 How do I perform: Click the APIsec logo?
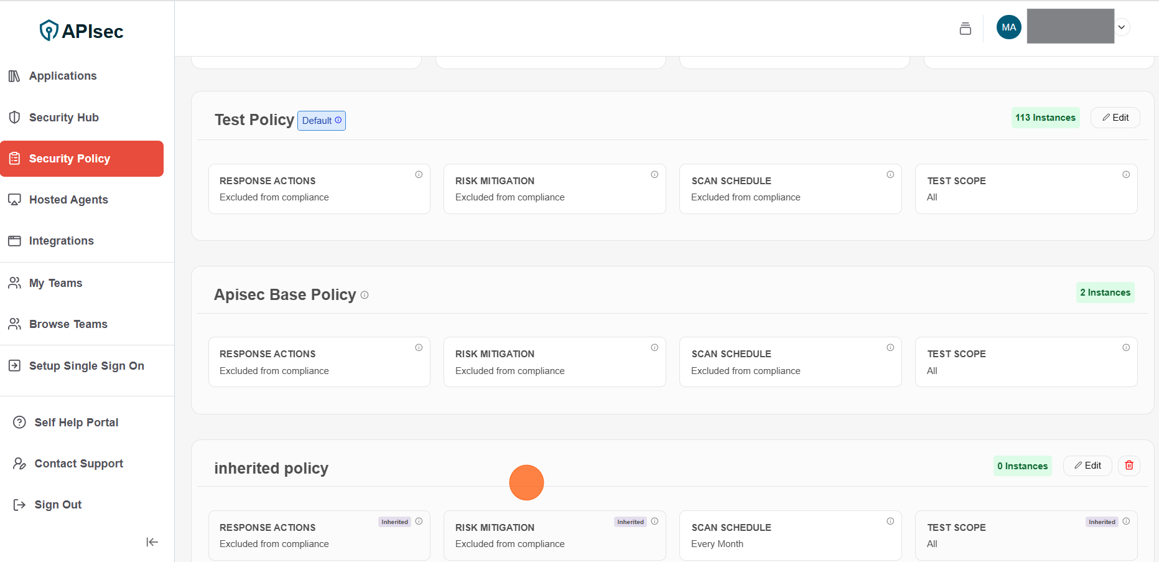(81, 30)
